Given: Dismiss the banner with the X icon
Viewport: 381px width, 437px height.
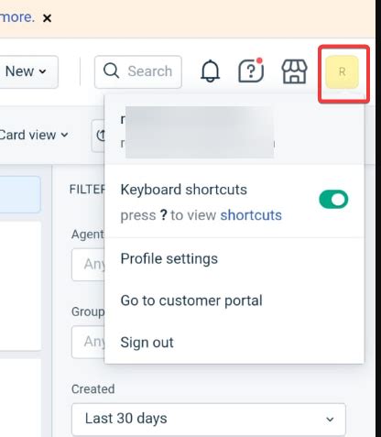Looking at the screenshot, I should click(x=47, y=18).
